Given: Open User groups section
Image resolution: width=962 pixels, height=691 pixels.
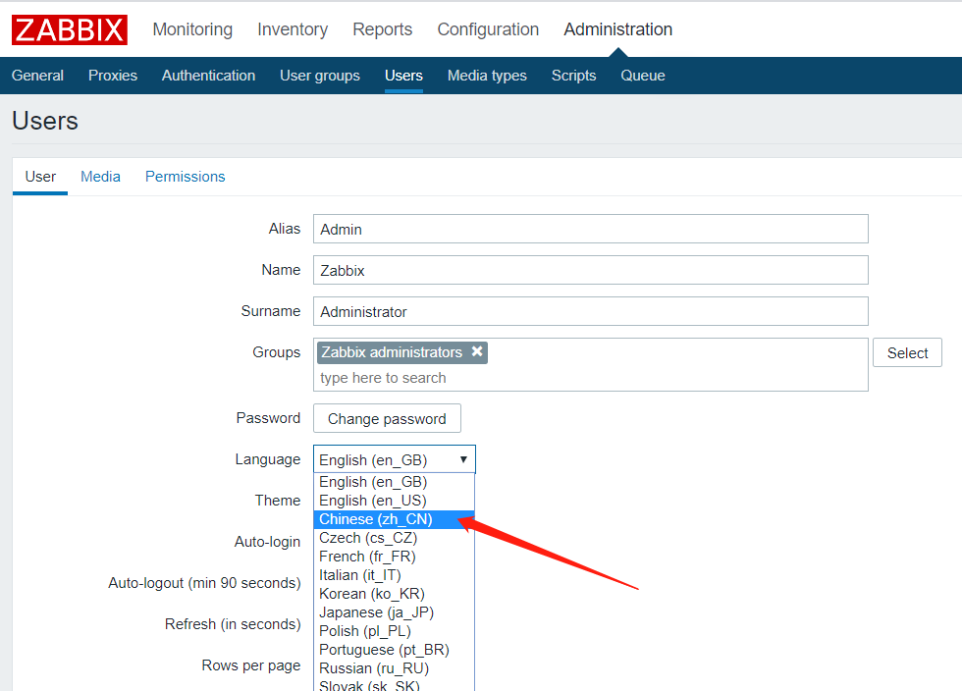Looking at the screenshot, I should tap(320, 76).
